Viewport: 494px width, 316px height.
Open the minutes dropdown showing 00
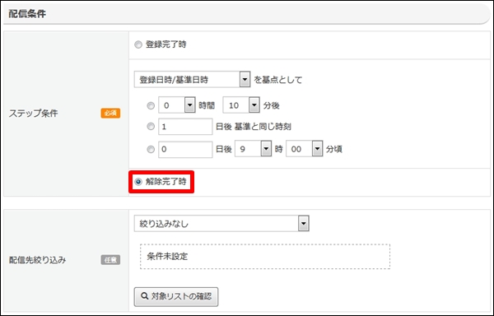tap(305, 149)
